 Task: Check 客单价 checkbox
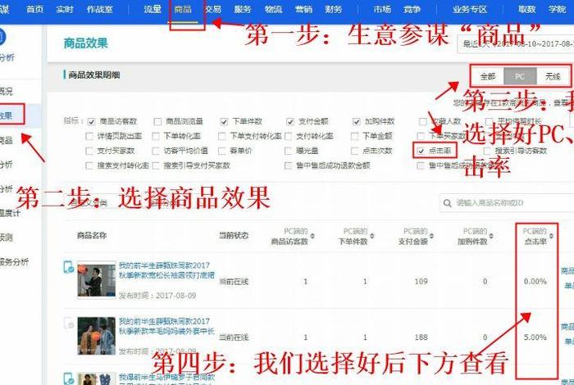(x=222, y=151)
